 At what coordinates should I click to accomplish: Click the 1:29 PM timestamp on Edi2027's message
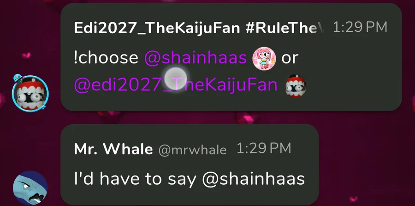(x=360, y=27)
